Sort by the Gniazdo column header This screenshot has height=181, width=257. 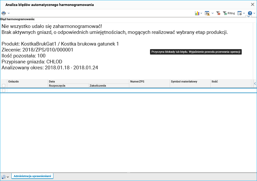pos(27,84)
